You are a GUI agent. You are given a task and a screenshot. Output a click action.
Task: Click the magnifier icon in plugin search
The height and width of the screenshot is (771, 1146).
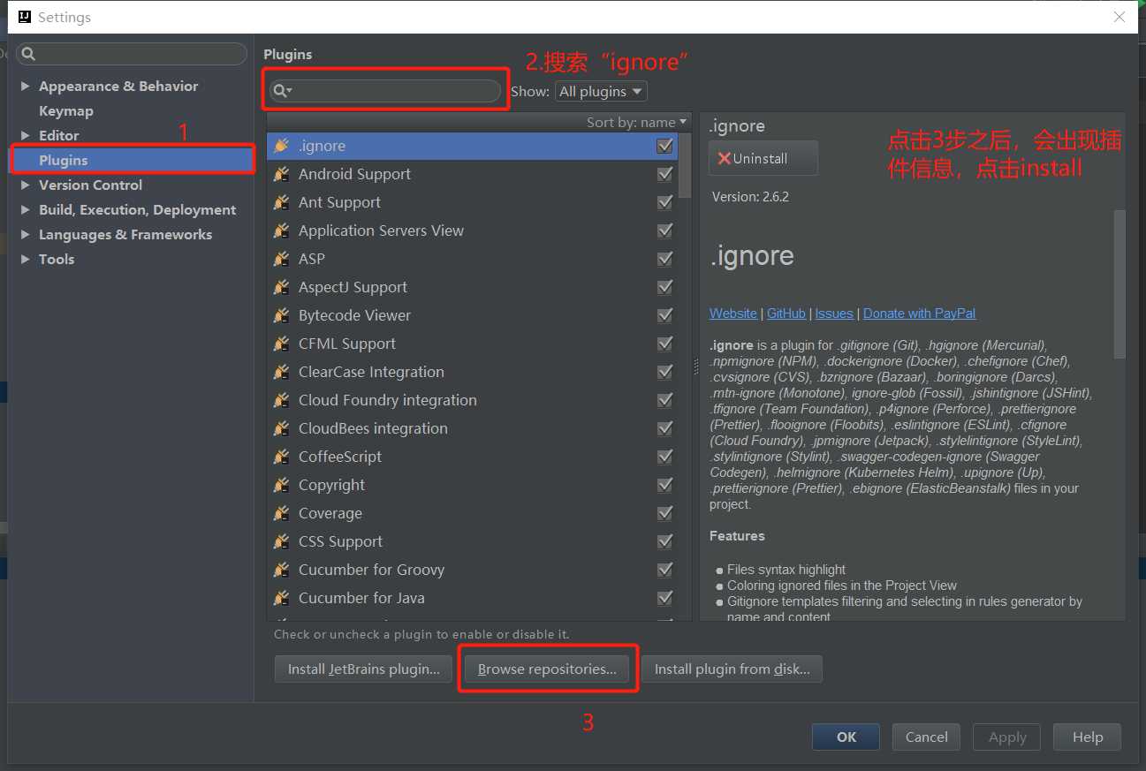click(x=282, y=91)
